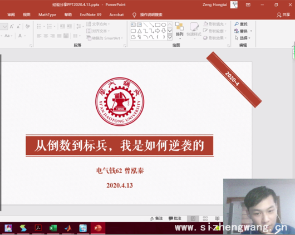Open the Arrange (排列) button
The image size is (295, 235).
(x=179, y=30)
